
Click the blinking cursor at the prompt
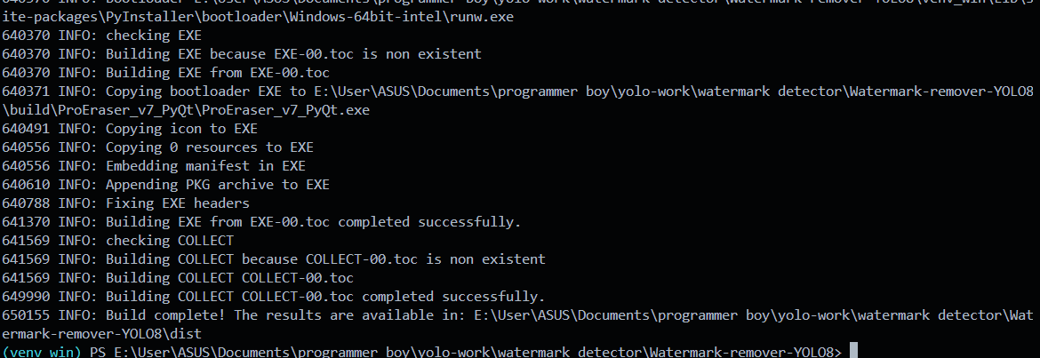coord(853,352)
